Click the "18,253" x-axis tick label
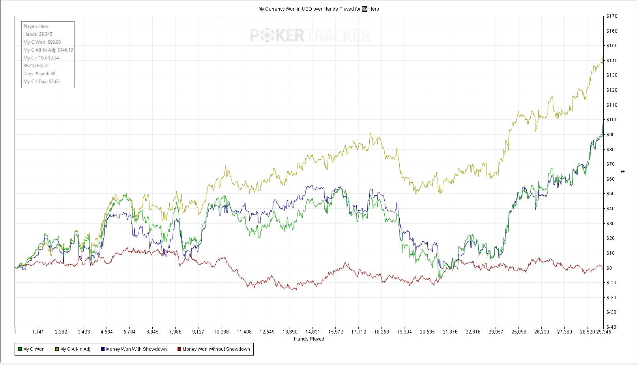 pos(382,332)
